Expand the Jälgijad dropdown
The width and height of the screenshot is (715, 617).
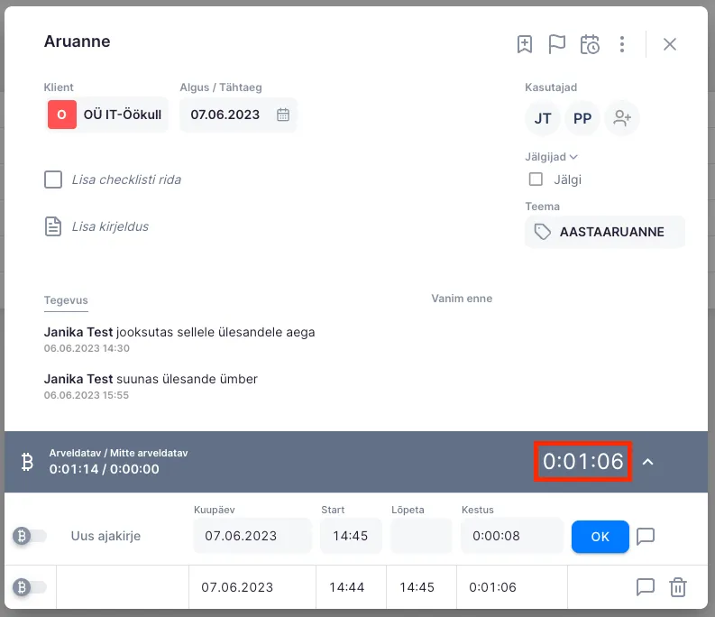[552, 157]
